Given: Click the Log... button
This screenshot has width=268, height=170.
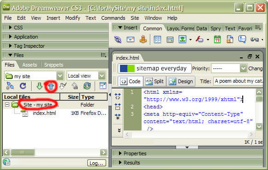Looking at the screenshot, I should (97, 163).
